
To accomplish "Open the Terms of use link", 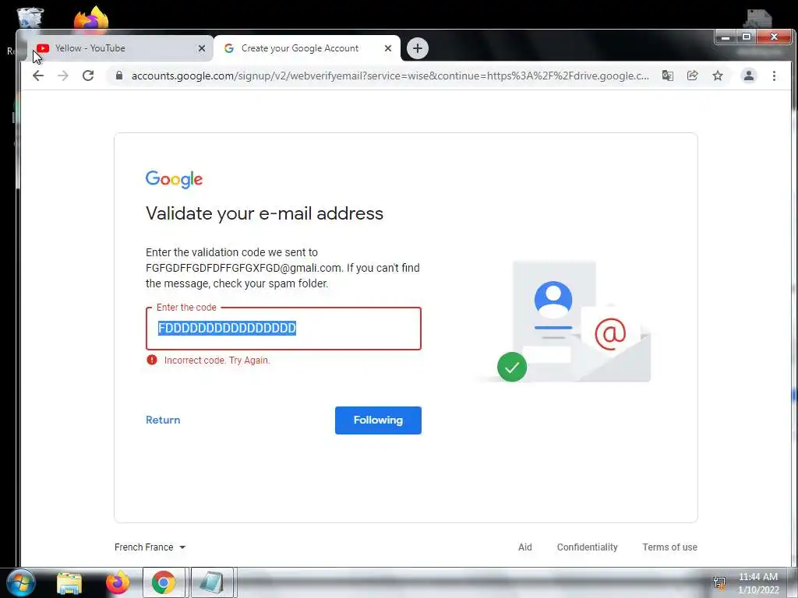I will click(669, 547).
